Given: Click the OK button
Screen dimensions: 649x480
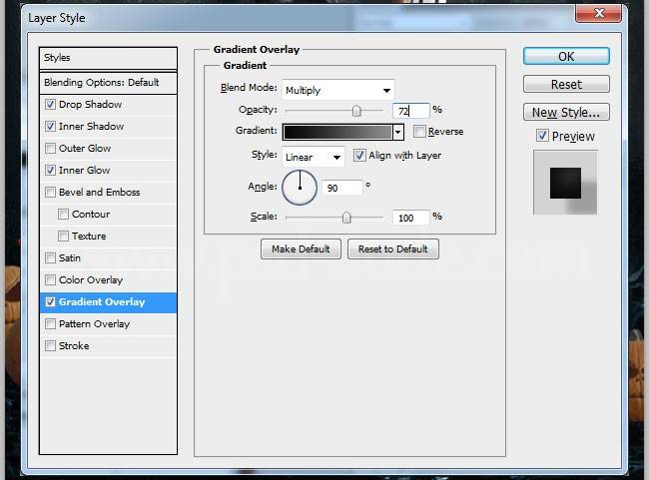Looking at the screenshot, I should click(566, 57).
